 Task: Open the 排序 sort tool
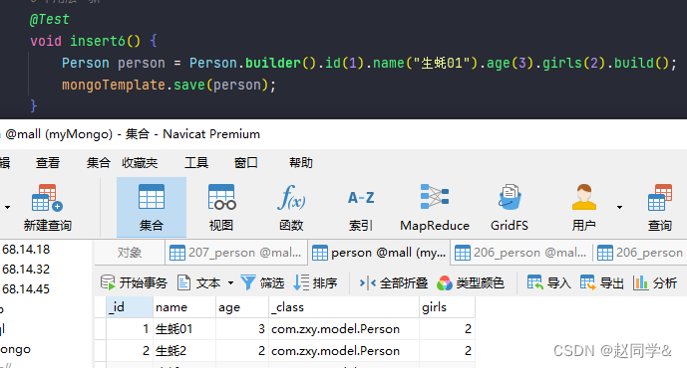pyautogui.click(x=315, y=282)
